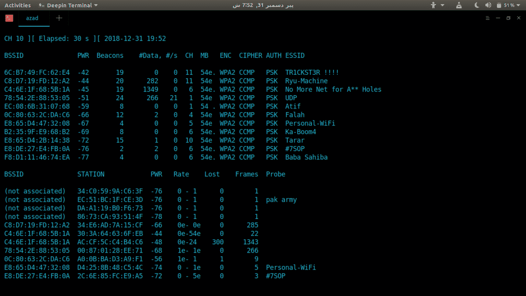
Task: Open the VLC cone tray icon
Action: 459,5
